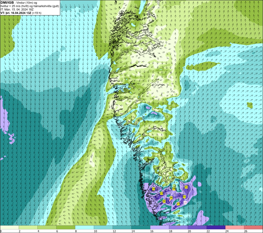
Task: Pick the 8–10 m/s light cyan legend swatch
Action: [x=84, y=227]
